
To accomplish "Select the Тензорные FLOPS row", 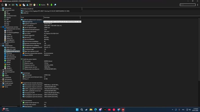I will pyautogui.click(x=29, y=93).
